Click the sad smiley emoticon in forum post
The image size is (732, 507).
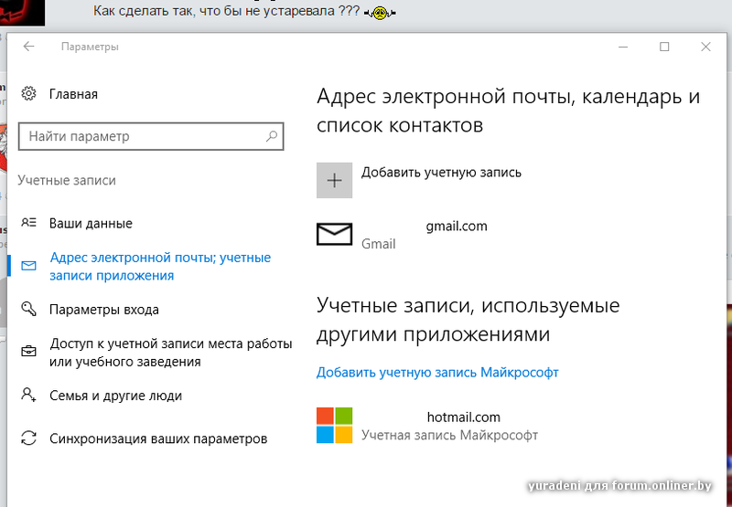[x=380, y=14]
